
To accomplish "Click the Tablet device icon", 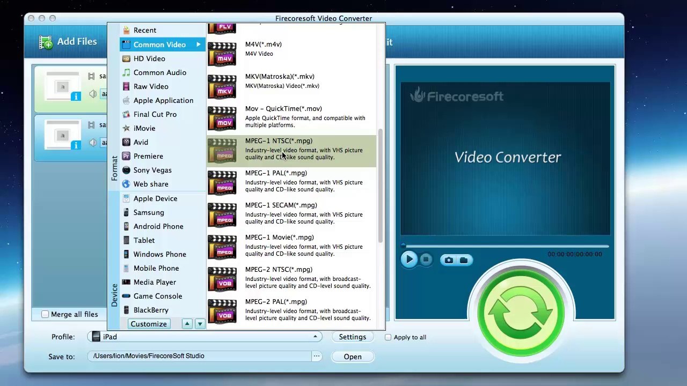I will [126, 240].
